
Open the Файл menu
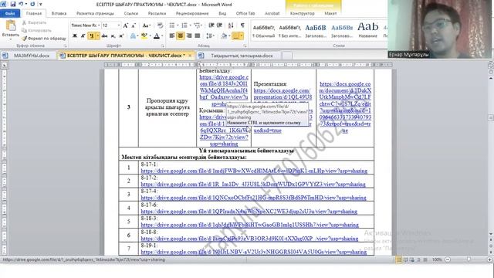tap(10, 14)
